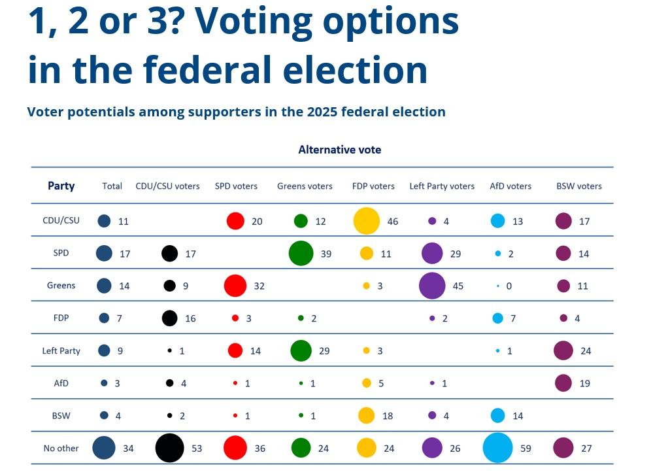Click the red SPD voters bubble labeled 32

click(x=235, y=286)
